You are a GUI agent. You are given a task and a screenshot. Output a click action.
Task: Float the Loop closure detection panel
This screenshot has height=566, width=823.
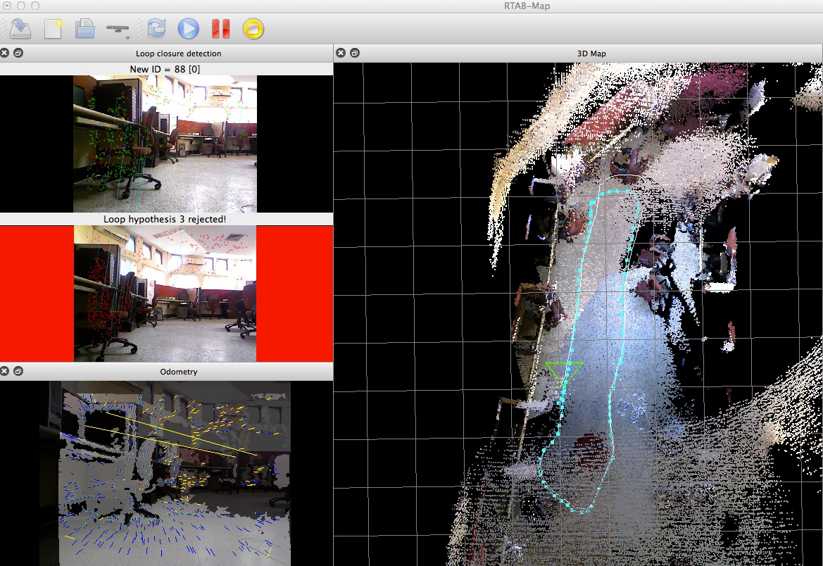18,53
